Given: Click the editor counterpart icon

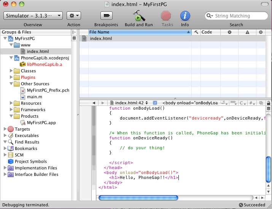Looking at the screenshot, I should [x=261, y=103].
